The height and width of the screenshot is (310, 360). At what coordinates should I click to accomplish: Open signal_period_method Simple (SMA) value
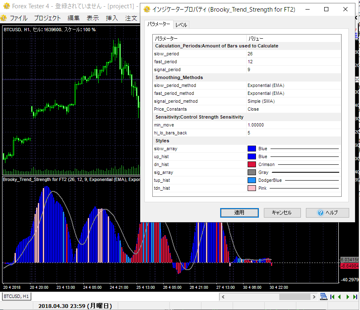261,101
